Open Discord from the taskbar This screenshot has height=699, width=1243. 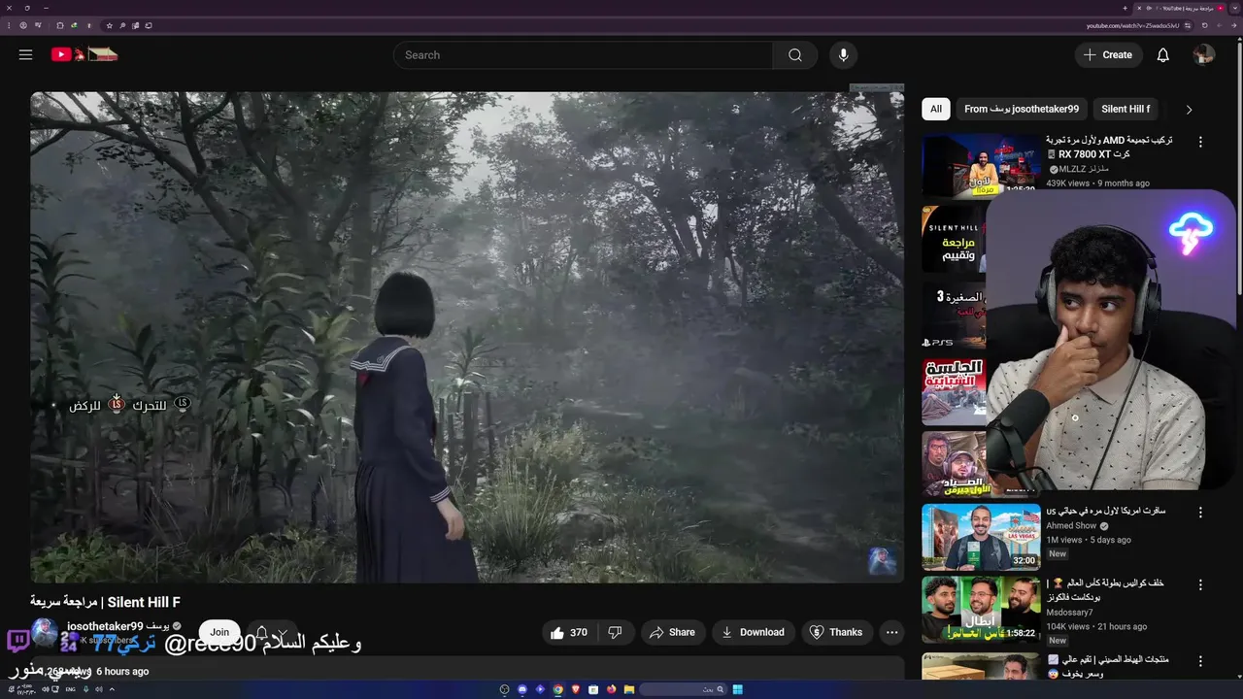(522, 689)
